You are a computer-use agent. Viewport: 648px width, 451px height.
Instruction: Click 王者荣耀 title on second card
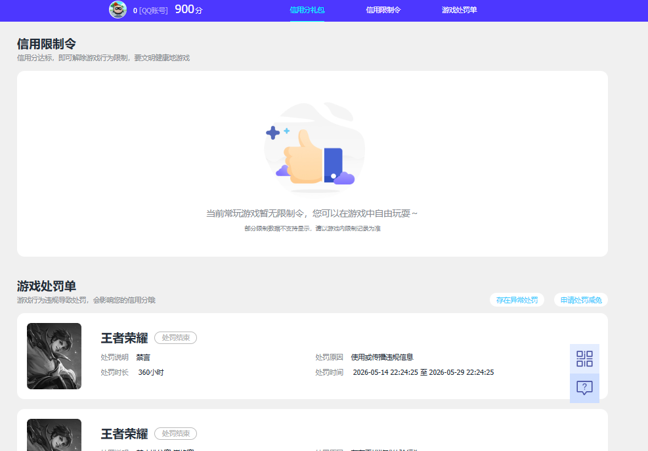click(x=124, y=434)
